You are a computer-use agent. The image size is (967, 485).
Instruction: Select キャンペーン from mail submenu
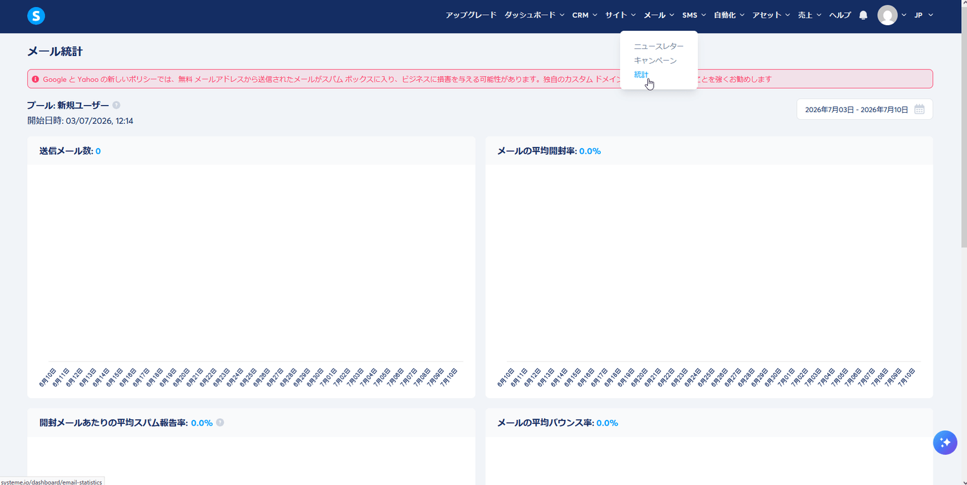[655, 61]
